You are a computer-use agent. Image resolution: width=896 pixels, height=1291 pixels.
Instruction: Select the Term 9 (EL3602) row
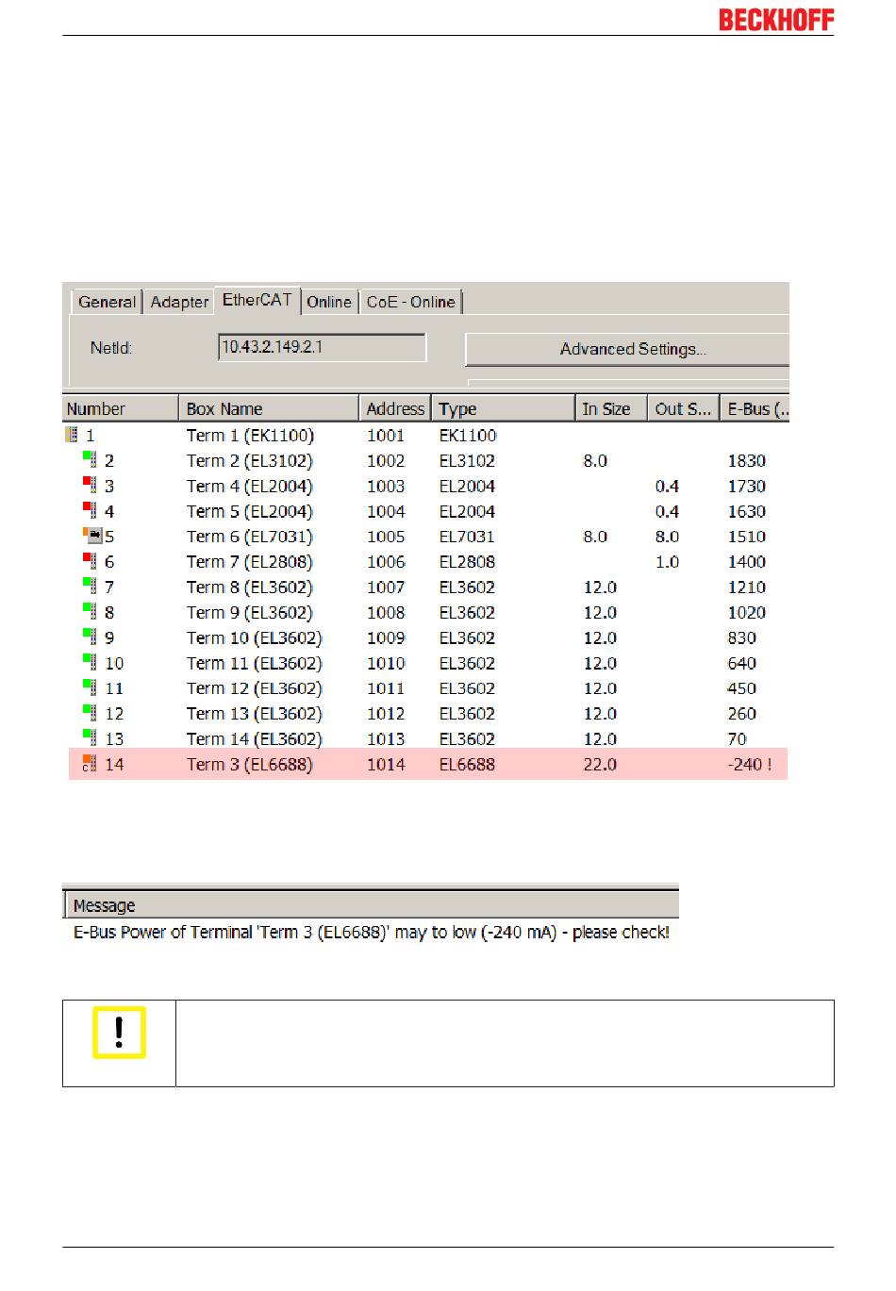coord(427,612)
